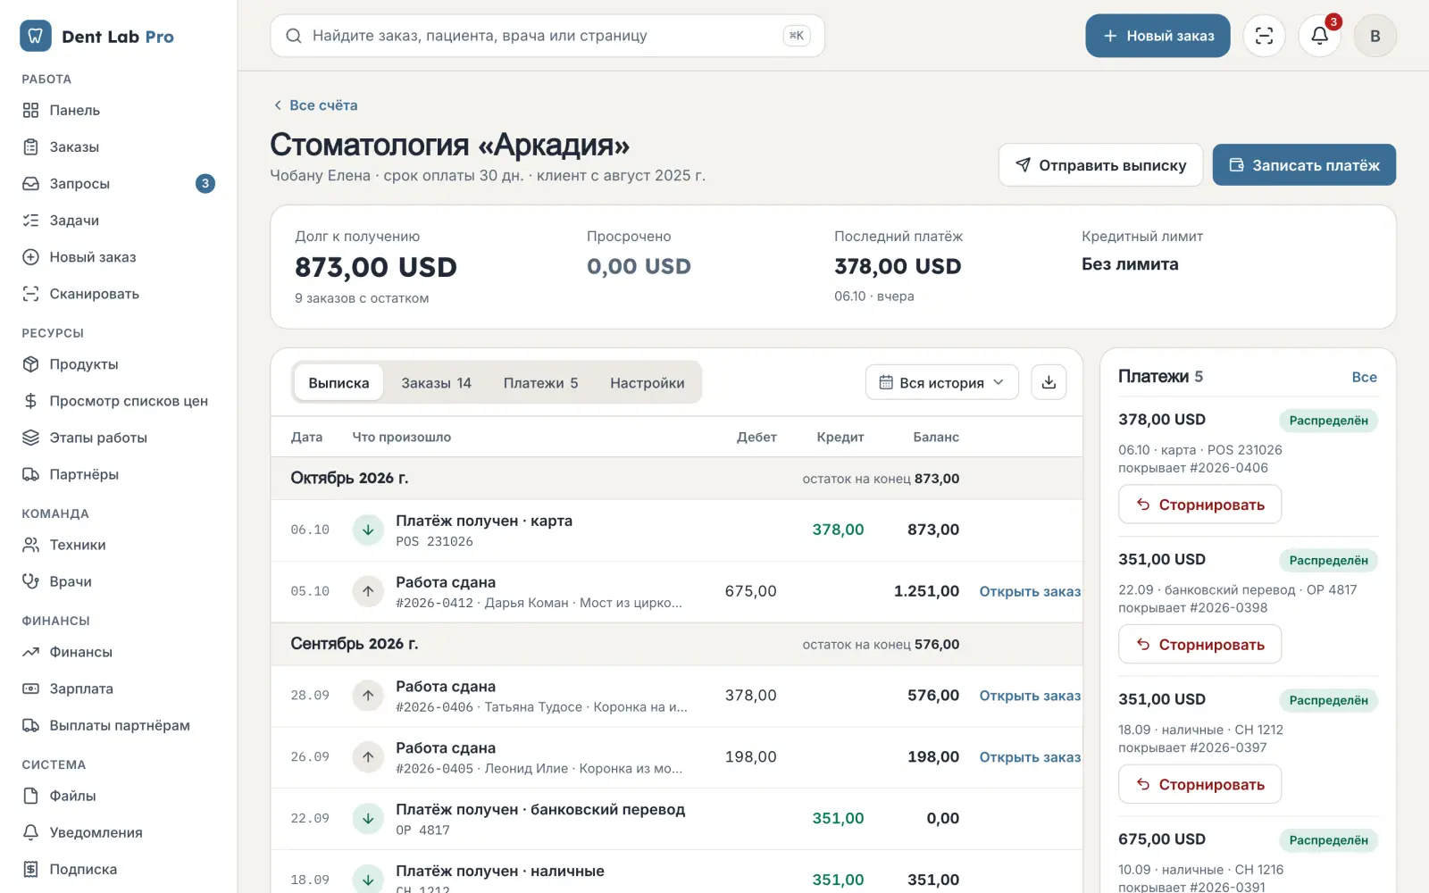Click the Дата column header
The image size is (1429, 893).
tap(306, 437)
